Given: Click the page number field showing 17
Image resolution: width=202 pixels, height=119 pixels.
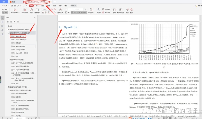Looking at the screenshot, I should [x=76, y=10].
